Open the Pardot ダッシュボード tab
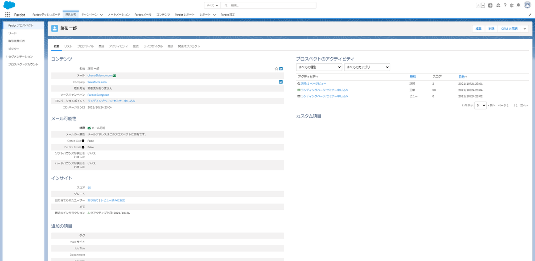Image resolution: width=535 pixels, height=261 pixels. 46,15
